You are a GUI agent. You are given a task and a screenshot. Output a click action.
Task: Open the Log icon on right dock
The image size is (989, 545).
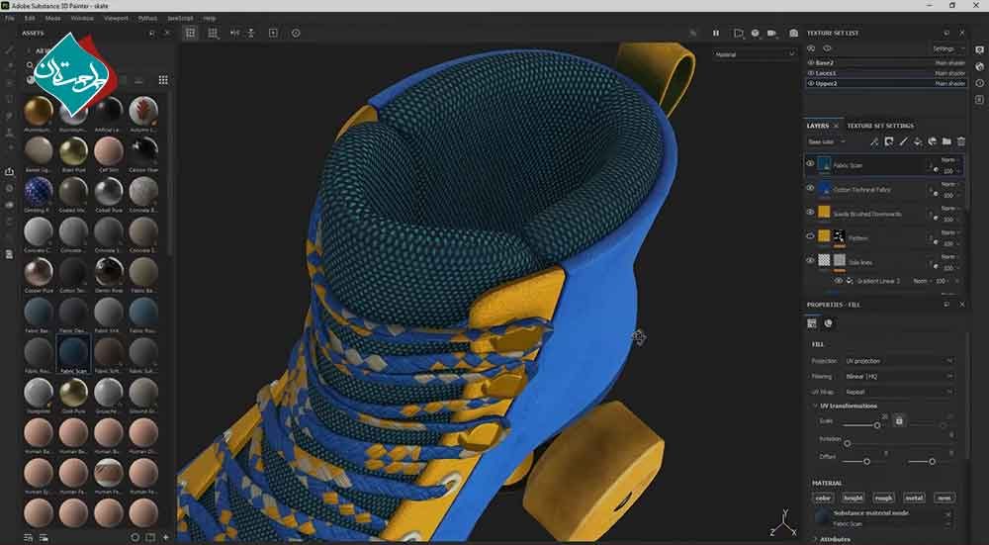(979, 100)
